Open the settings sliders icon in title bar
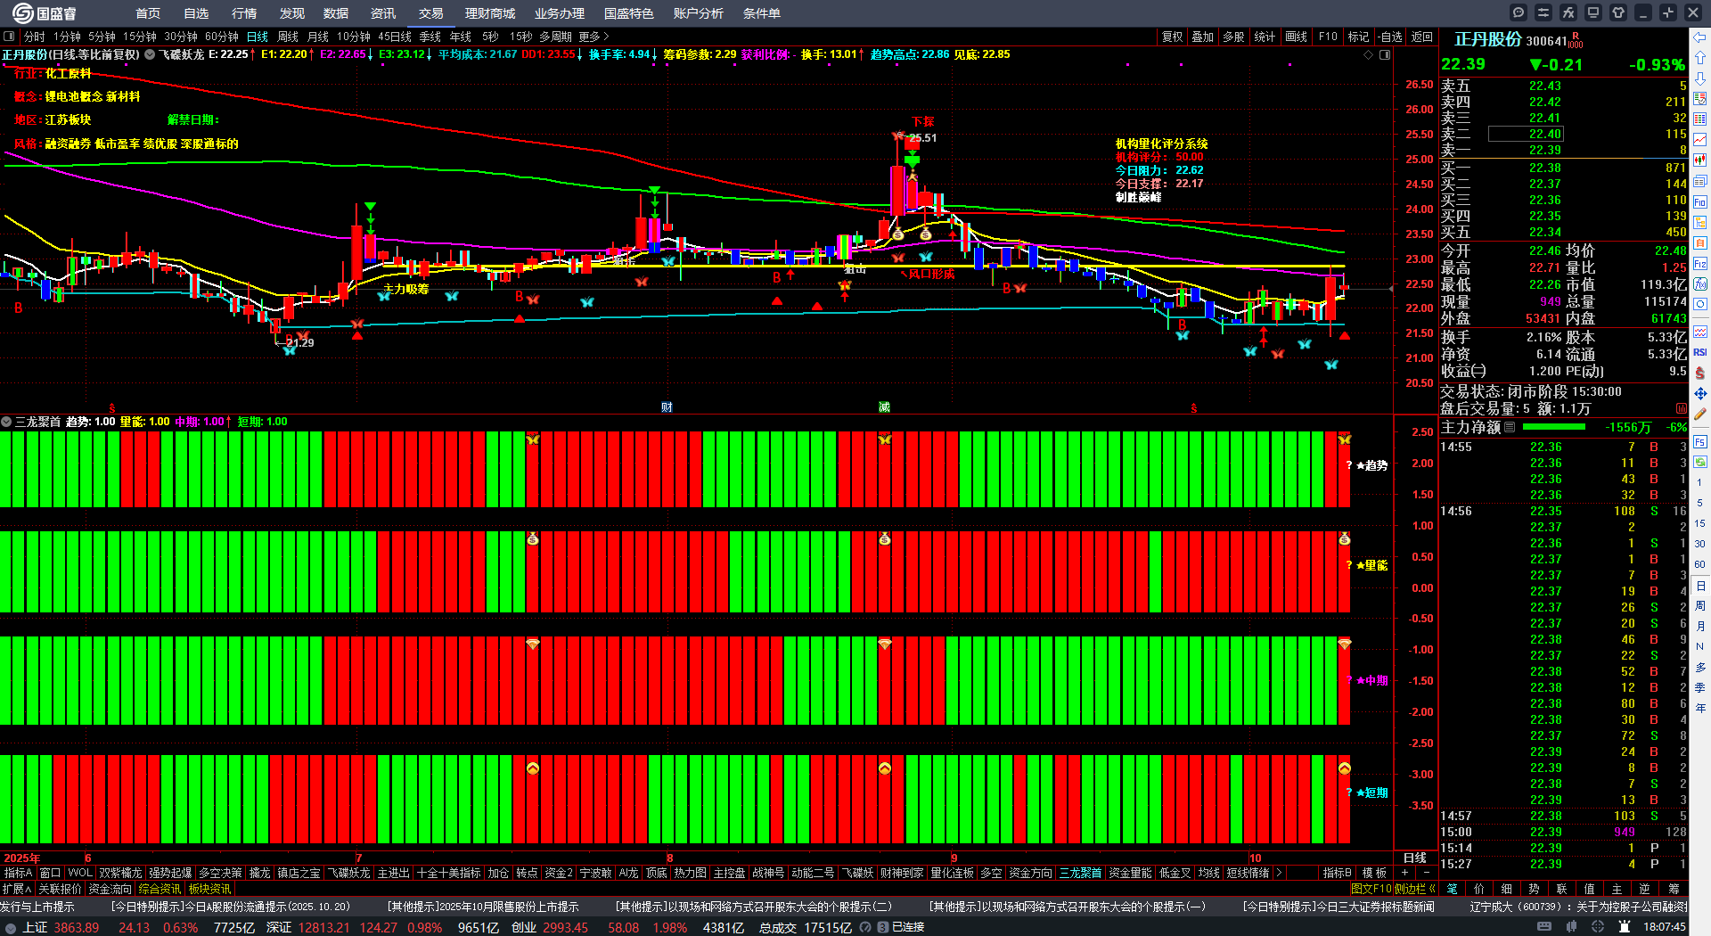This screenshot has height=936, width=1711. tap(1543, 12)
